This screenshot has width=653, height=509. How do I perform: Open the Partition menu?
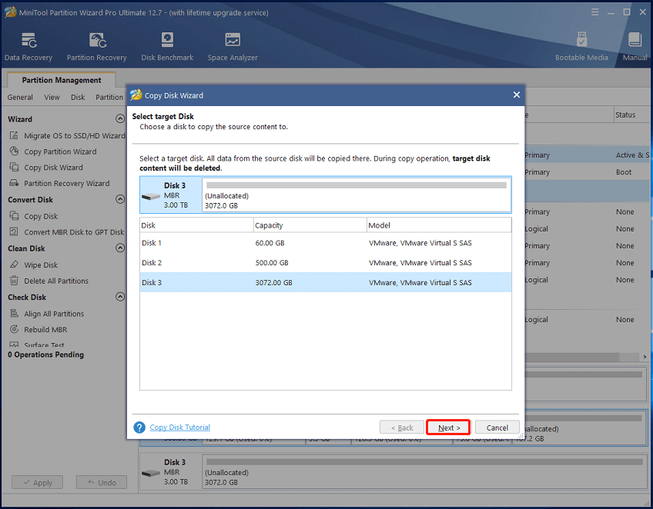pos(109,97)
